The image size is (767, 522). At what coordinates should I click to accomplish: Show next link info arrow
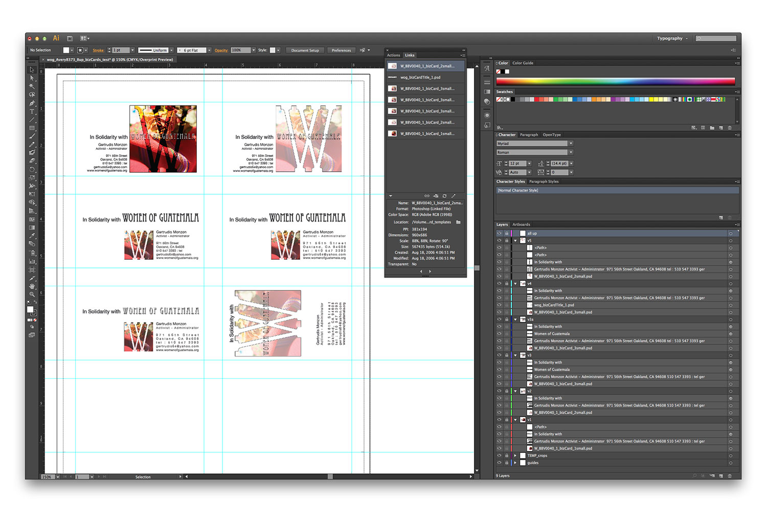tap(430, 271)
